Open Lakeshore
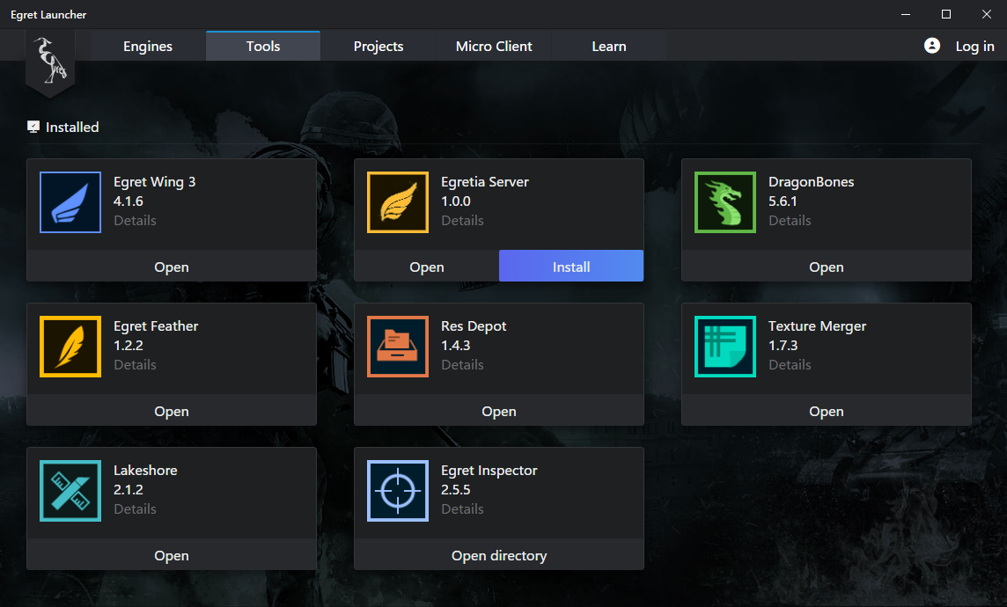The width and height of the screenshot is (1007, 607). click(172, 555)
